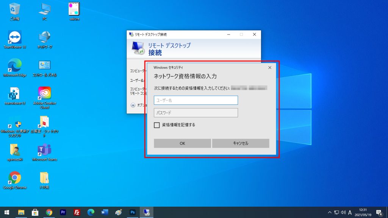The image size is (388, 218).
Task: Select the コントロール パネル desktop icon
Action: pyautogui.click(x=44, y=65)
